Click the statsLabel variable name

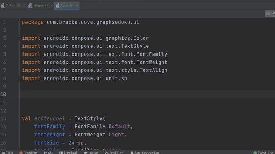[x=49, y=118]
